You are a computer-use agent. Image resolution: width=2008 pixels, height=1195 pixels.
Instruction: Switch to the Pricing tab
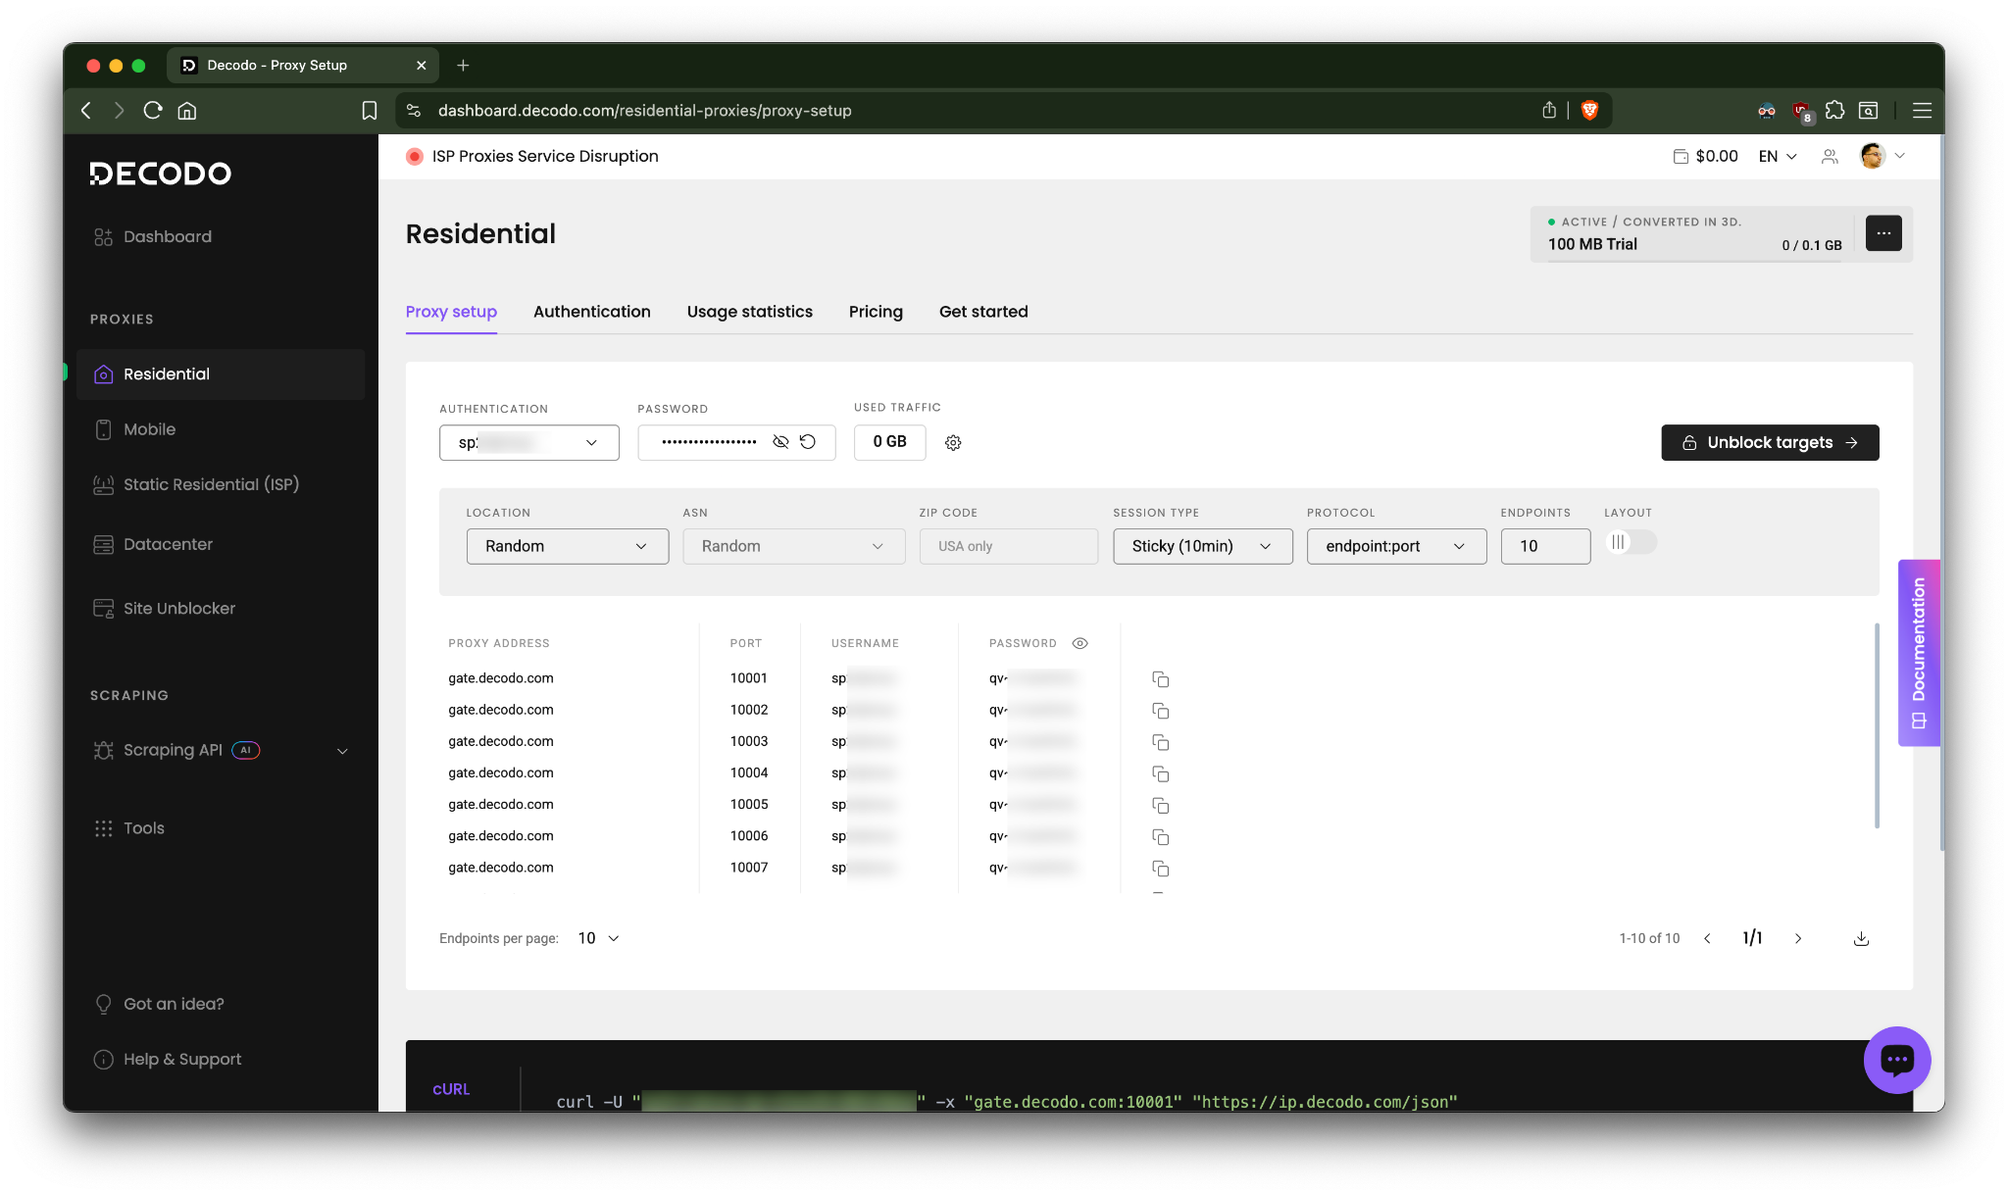[x=876, y=312]
